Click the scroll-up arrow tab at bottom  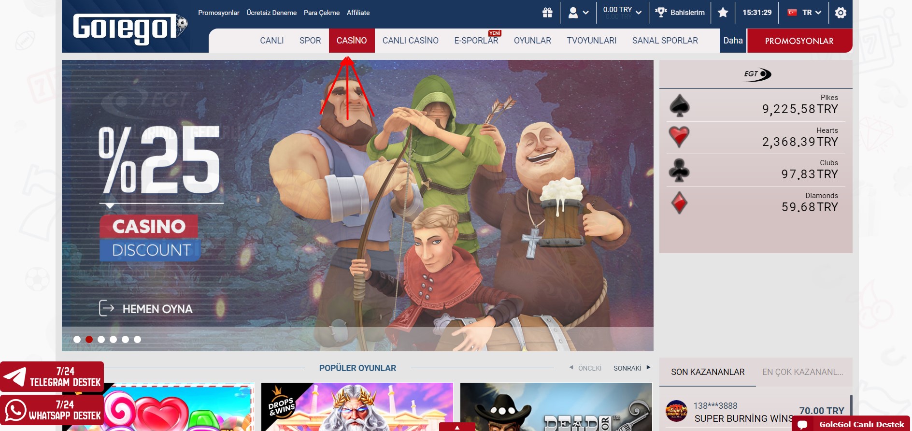coord(457,427)
